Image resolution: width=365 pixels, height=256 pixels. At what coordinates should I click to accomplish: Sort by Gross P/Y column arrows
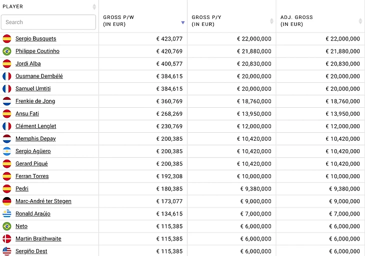[271, 21]
